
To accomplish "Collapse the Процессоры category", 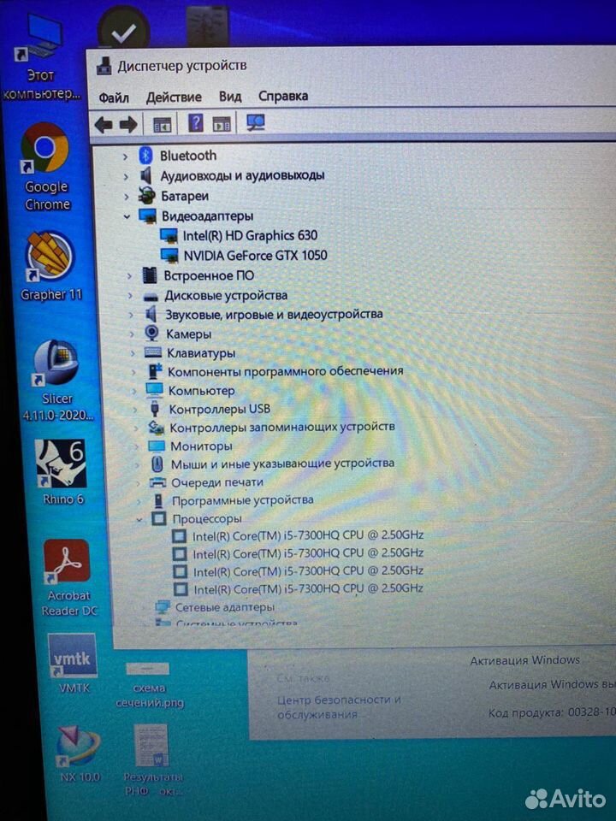I will [x=139, y=520].
